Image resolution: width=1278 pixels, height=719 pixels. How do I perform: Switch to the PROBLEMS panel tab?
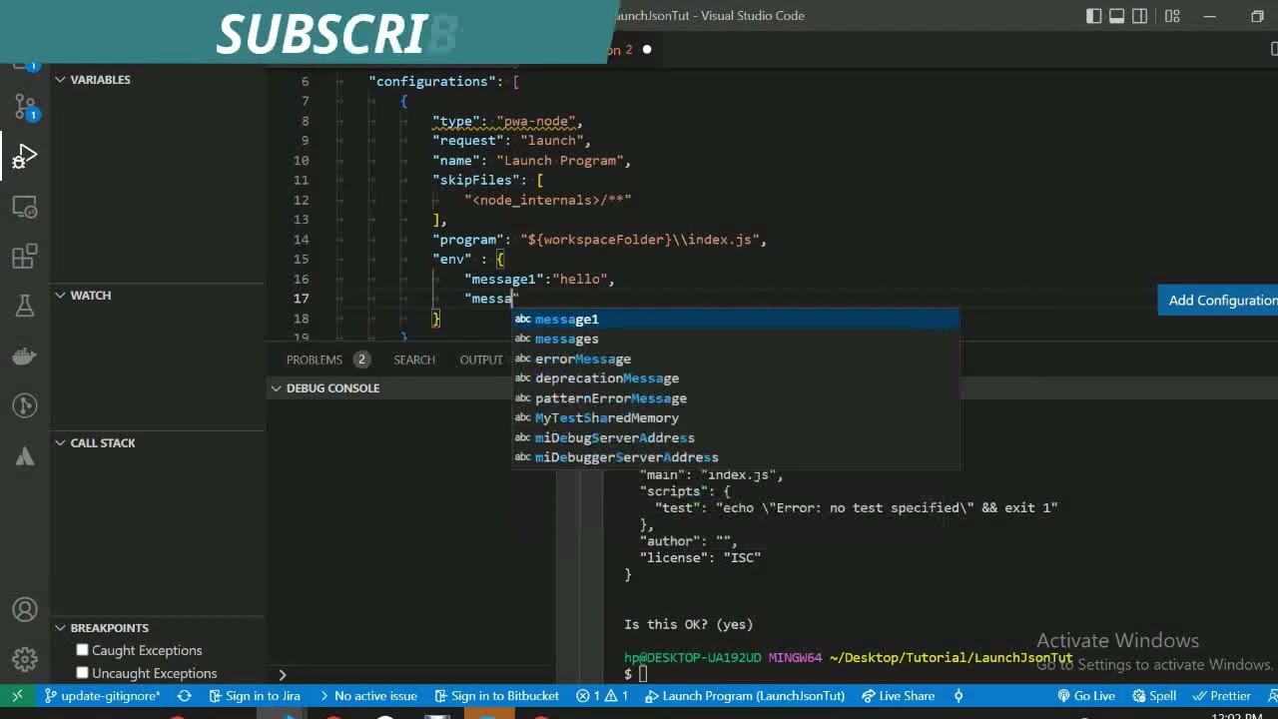tap(315, 359)
